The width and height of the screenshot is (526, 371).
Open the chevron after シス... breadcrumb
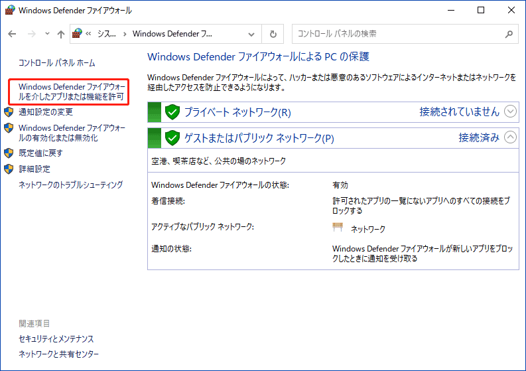tap(125, 34)
